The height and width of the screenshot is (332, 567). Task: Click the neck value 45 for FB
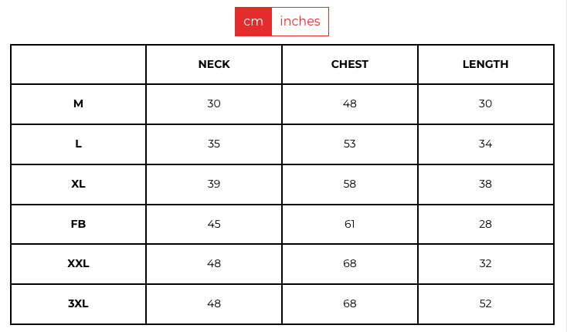point(214,224)
